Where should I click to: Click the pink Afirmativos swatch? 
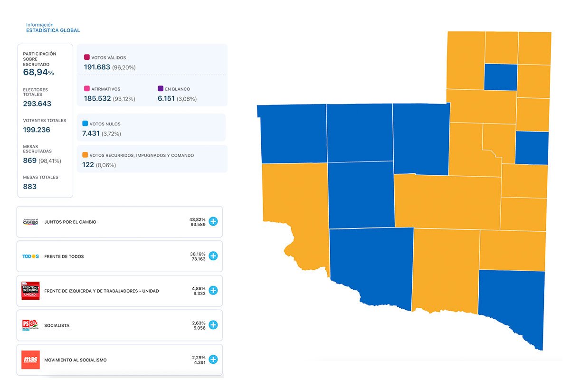click(x=87, y=89)
